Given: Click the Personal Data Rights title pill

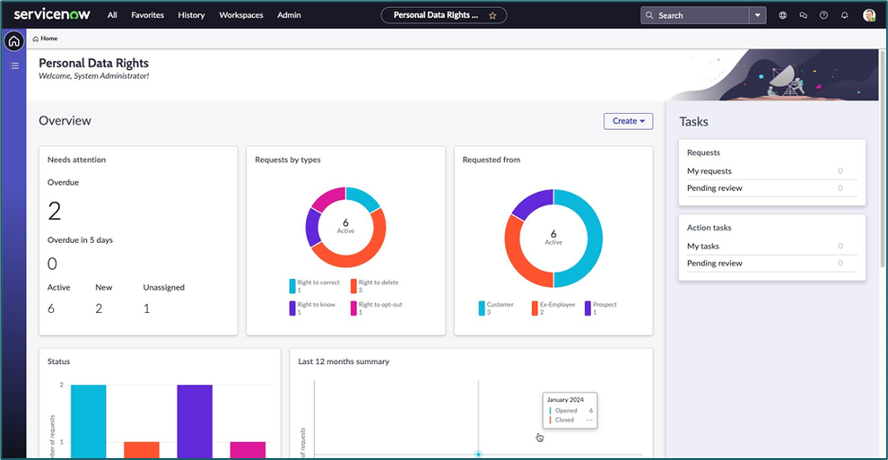Looking at the screenshot, I should click(443, 15).
